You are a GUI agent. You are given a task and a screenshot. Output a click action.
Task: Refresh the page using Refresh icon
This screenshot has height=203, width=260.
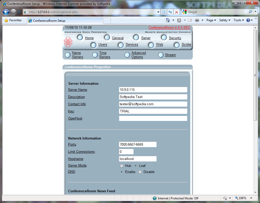[170, 12]
